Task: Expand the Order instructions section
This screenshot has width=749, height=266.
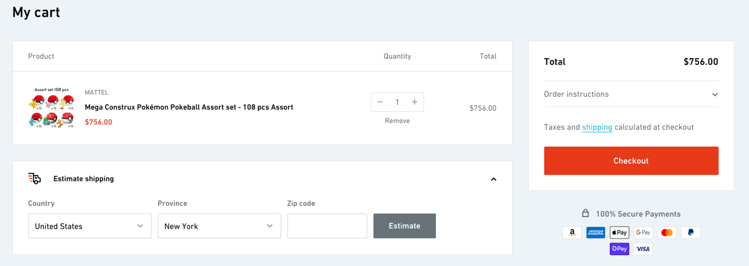Action: point(715,95)
